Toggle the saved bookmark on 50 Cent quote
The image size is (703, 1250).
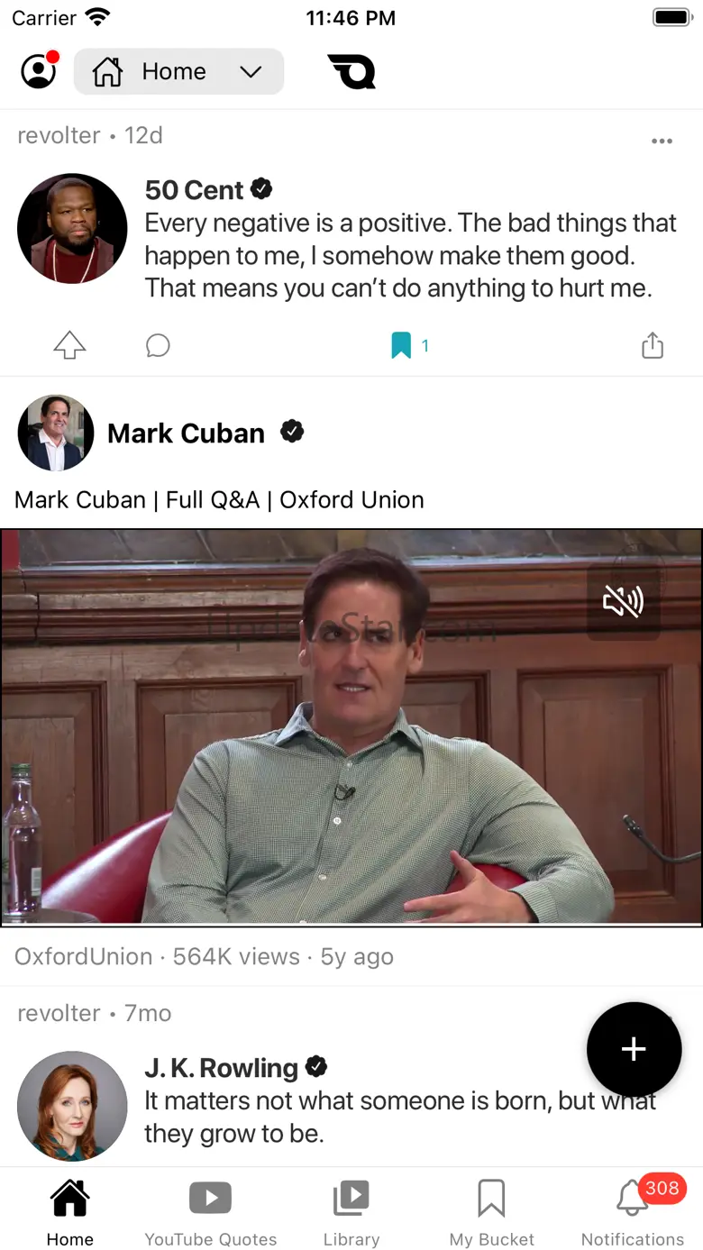pos(401,345)
